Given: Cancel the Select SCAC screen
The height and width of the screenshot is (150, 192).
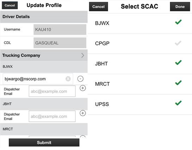Looking at the screenshot, I should click(x=98, y=7).
